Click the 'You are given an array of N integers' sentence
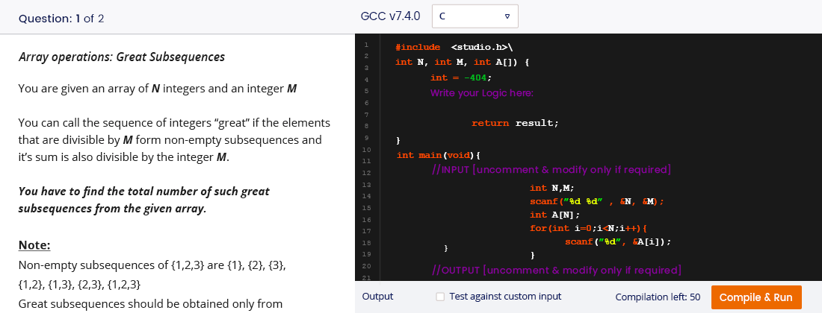The width and height of the screenshot is (822, 313). (x=158, y=89)
